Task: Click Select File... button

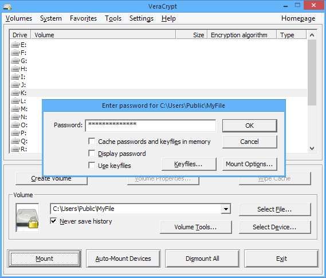Action: (274, 209)
